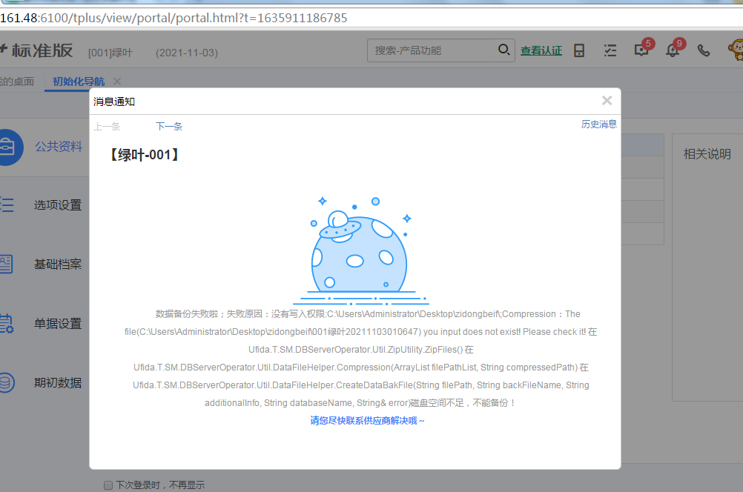Select 基础档案 in the side navigation
This screenshot has height=492, width=743.
(x=58, y=265)
